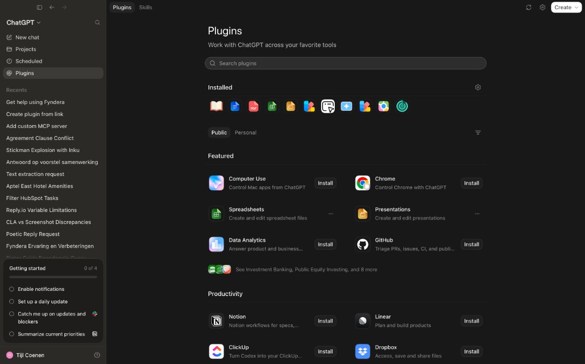Open the Create dropdown button
Screen dimensions: 585x364
tap(566, 7)
